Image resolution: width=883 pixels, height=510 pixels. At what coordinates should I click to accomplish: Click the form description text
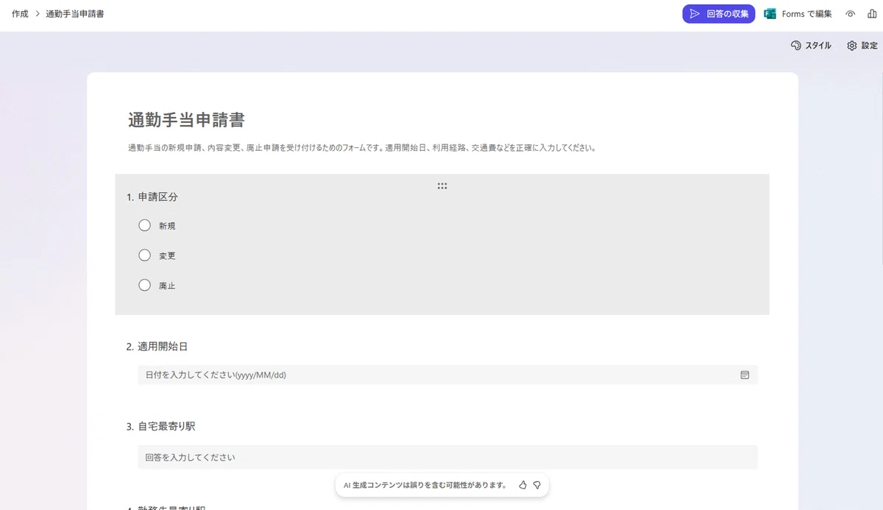pos(361,148)
